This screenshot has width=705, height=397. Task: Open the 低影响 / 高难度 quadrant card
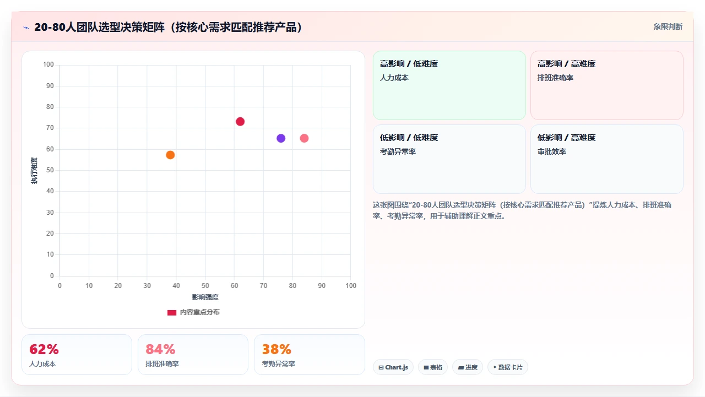click(607, 159)
